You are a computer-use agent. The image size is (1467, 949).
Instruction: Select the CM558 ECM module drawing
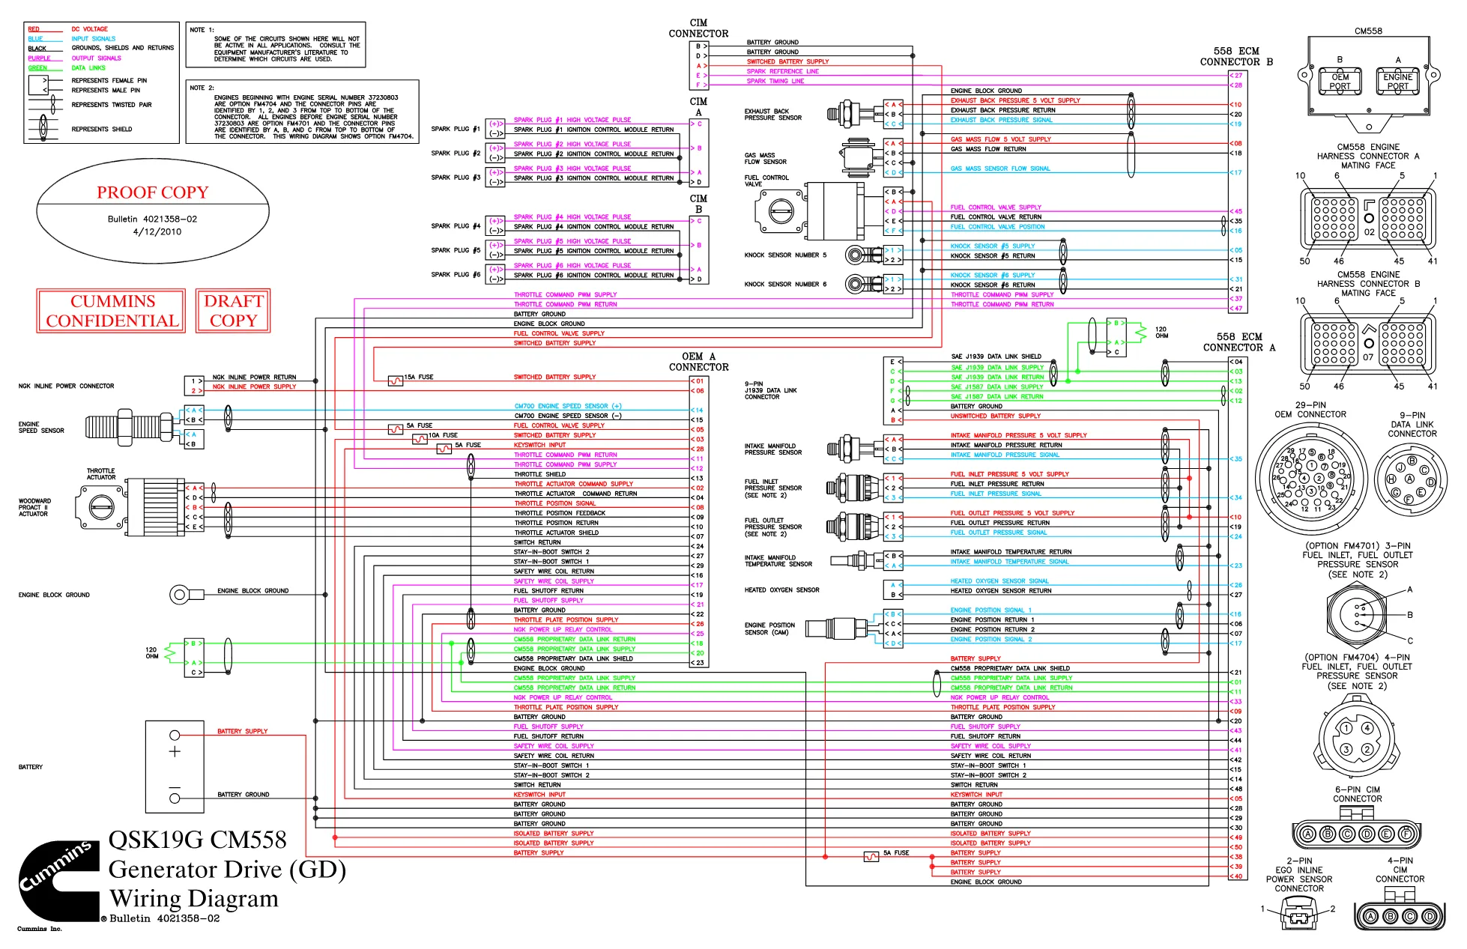(1368, 85)
